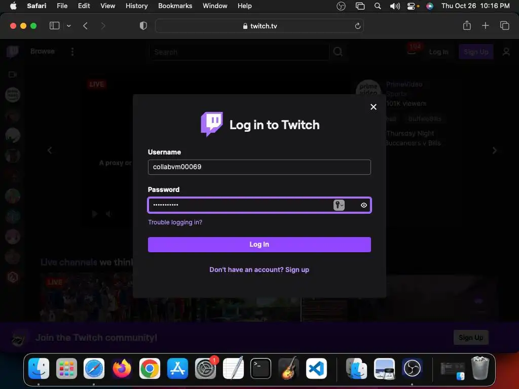Viewport: 519px width, 389px height.
Task: Click Don't have an account? Sign up
Action: 259,269
